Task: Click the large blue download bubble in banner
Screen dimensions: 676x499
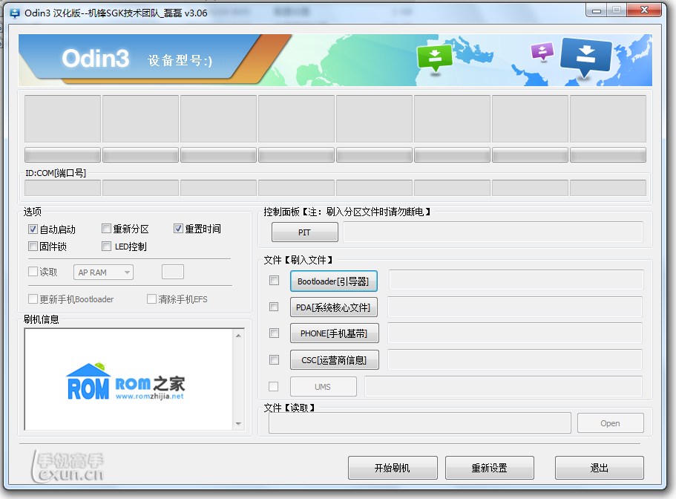Action: click(585, 56)
